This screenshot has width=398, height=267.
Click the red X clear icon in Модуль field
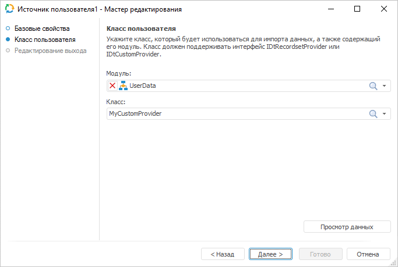[112, 86]
